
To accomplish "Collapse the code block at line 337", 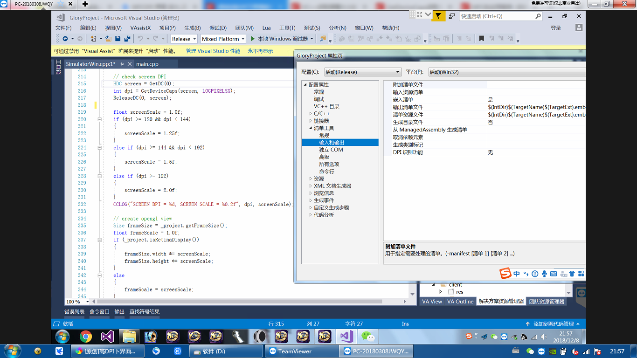I will click(100, 240).
